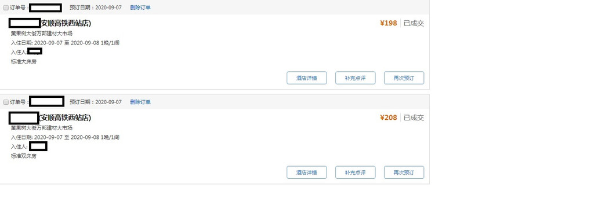Click 再次预订 for the ¥208 order
The image size is (594, 217).
(x=404, y=172)
